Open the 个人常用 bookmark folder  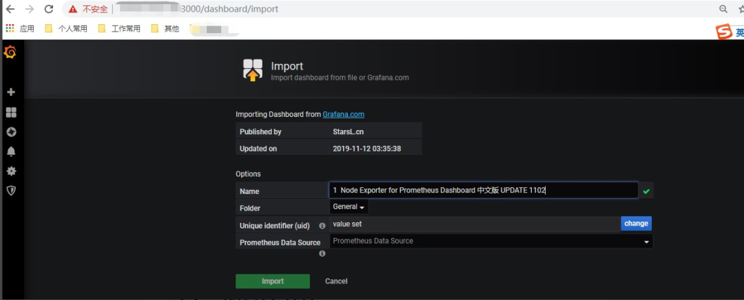(66, 28)
